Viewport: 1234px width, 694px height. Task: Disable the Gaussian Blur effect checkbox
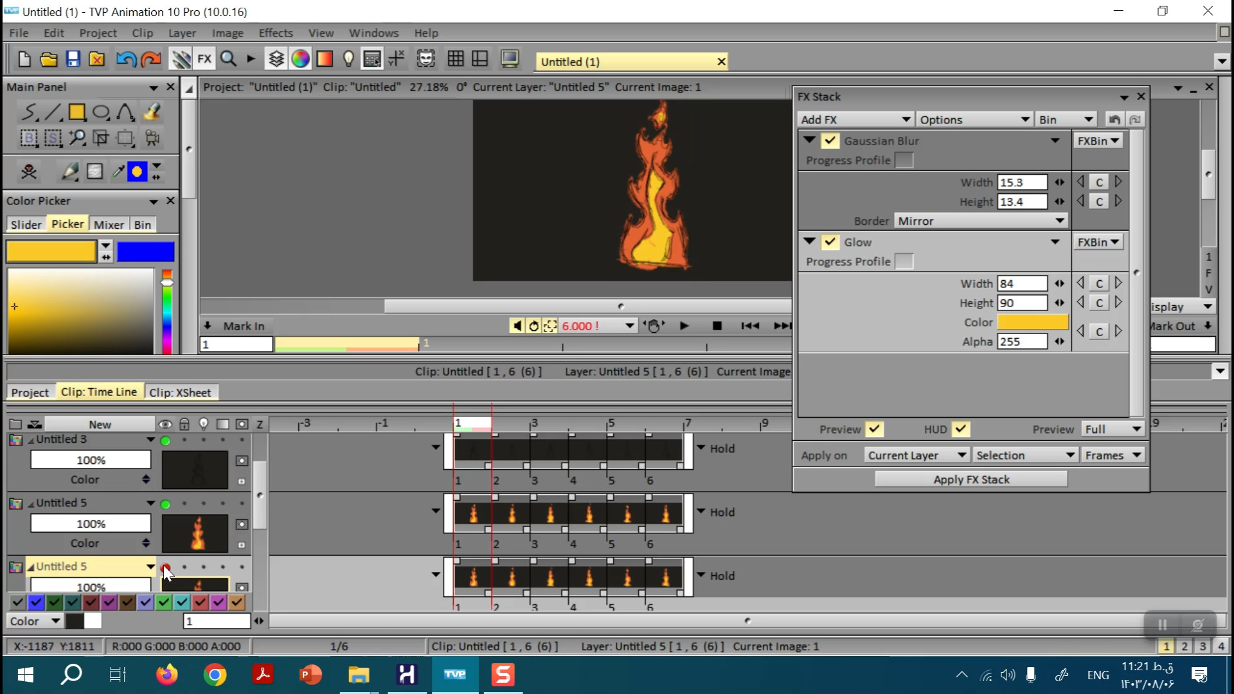(x=830, y=141)
